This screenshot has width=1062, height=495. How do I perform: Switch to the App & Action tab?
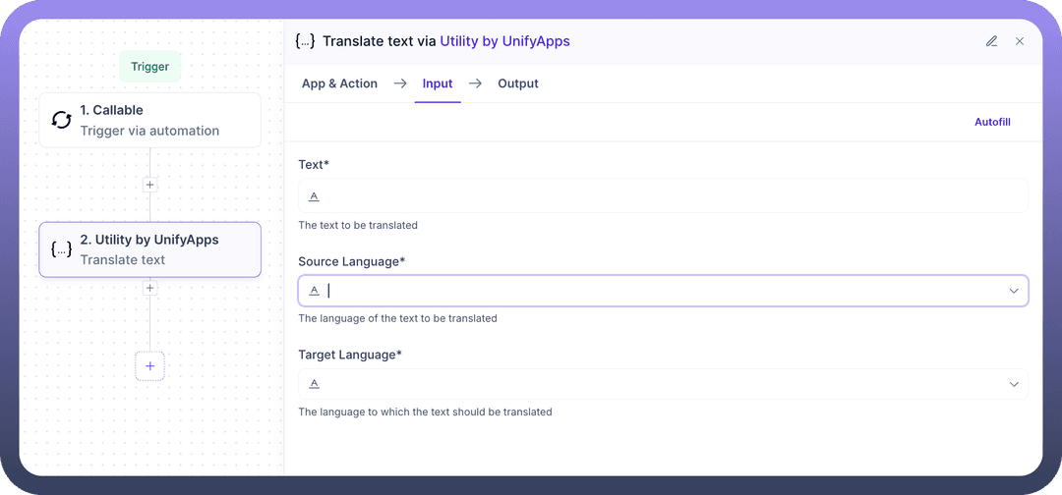click(339, 83)
